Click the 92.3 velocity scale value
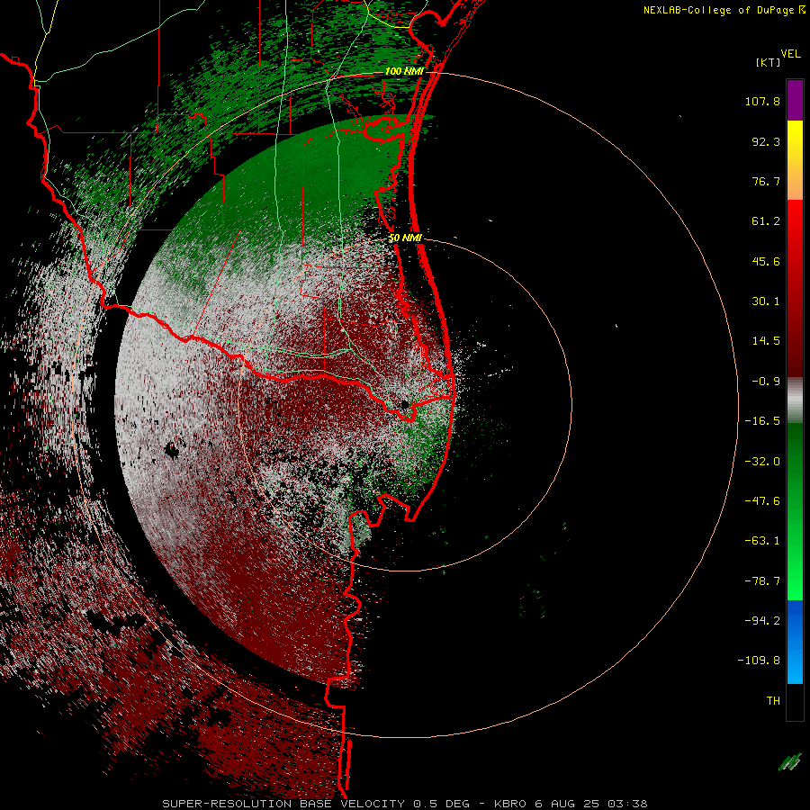This screenshot has height=810, width=810. tap(766, 141)
